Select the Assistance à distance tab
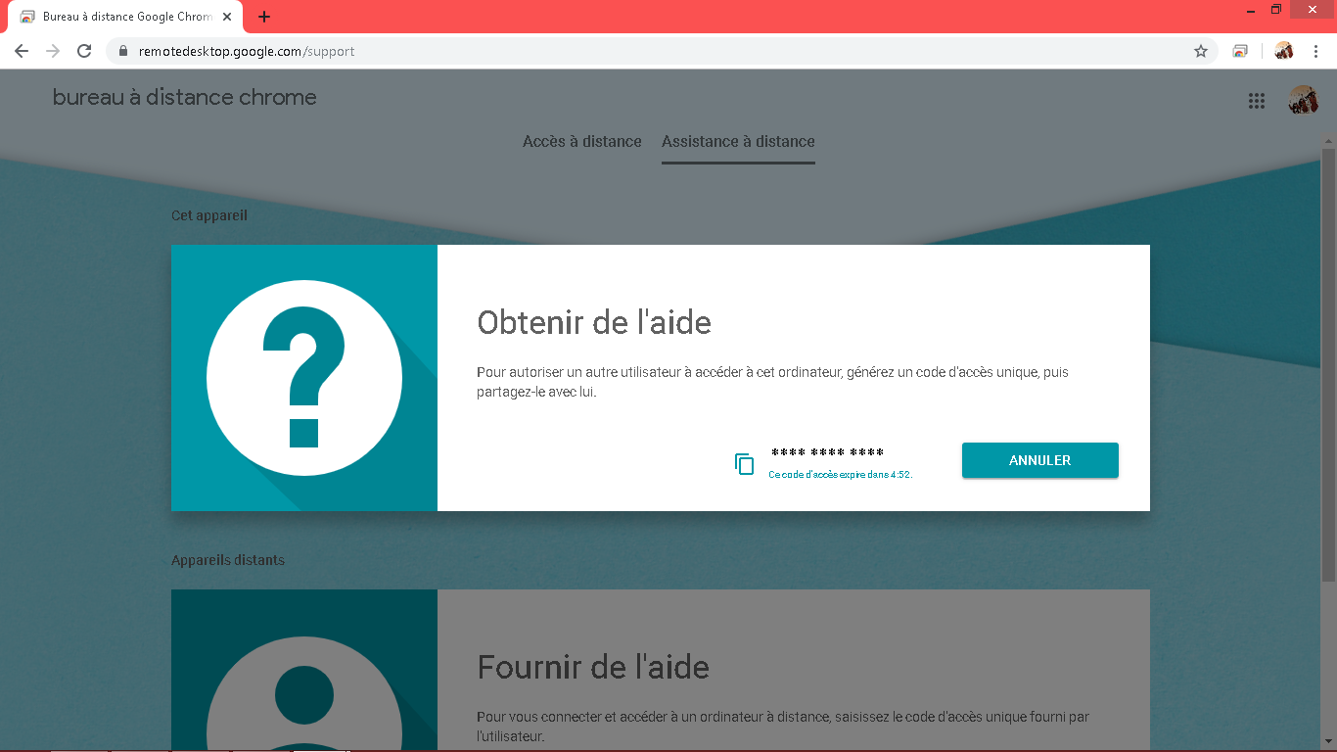Image resolution: width=1337 pixels, height=752 pixels. pos(738,141)
